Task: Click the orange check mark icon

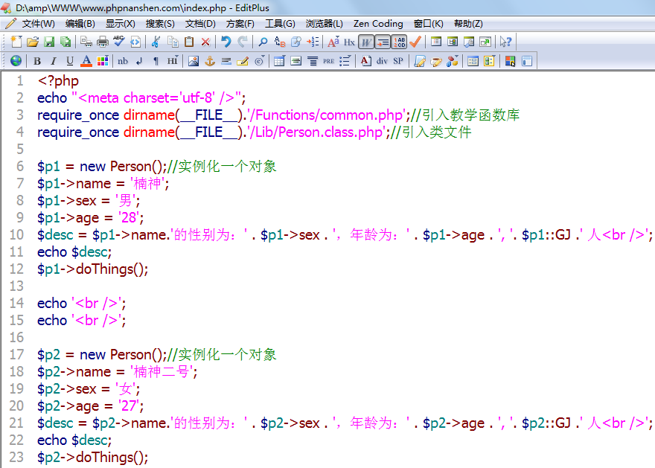Action: tap(415, 42)
